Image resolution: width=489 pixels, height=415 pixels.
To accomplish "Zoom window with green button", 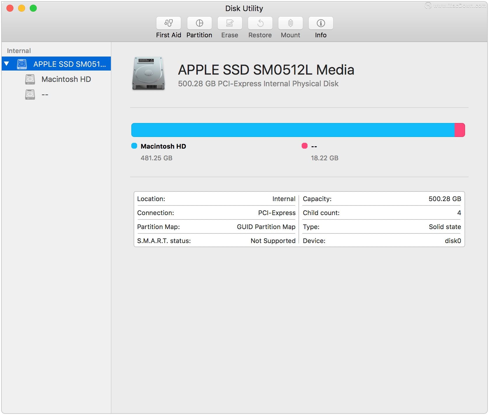I will tap(33, 8).
